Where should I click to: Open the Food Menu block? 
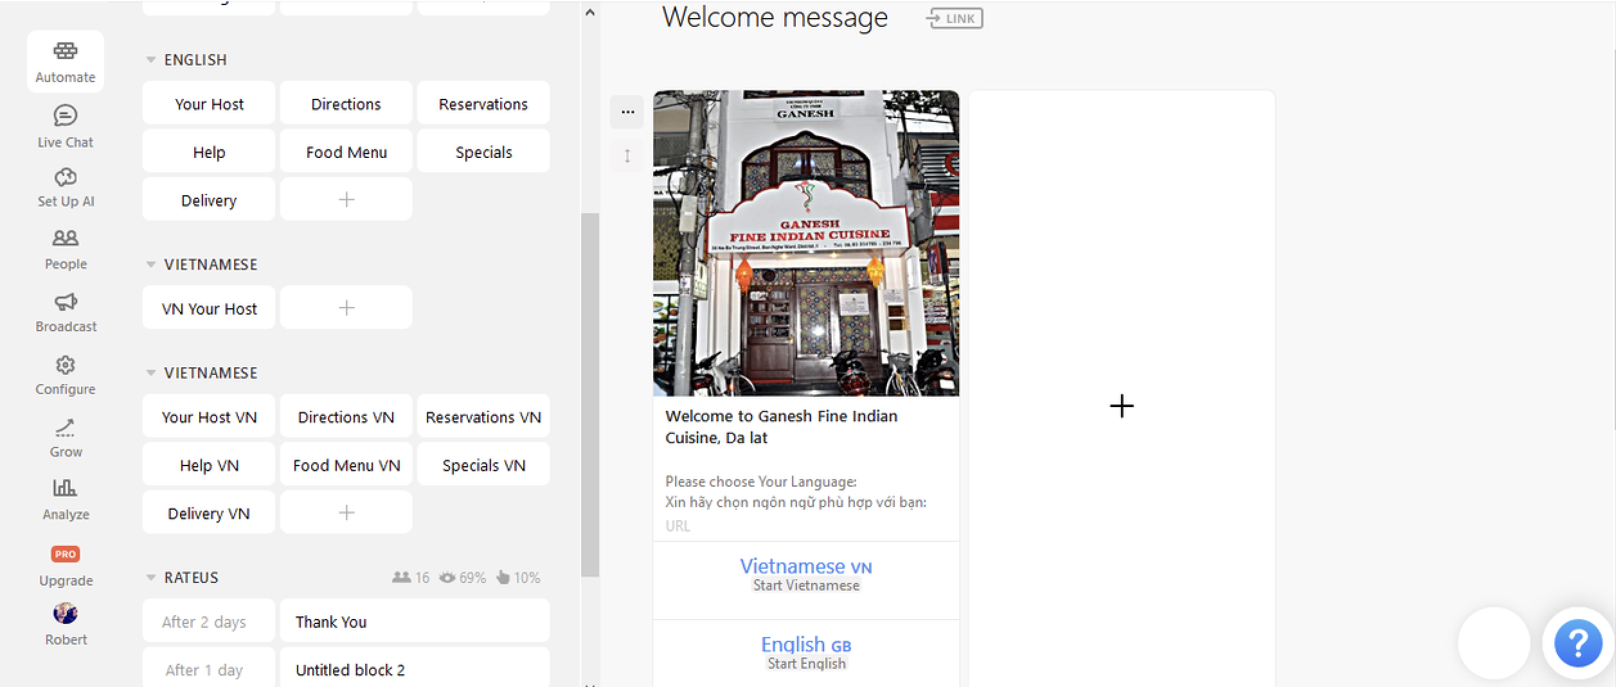[346, 152]
